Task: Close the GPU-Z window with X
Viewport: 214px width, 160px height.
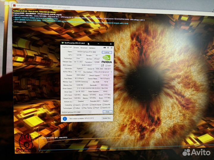Action: (x=111, y=44)
